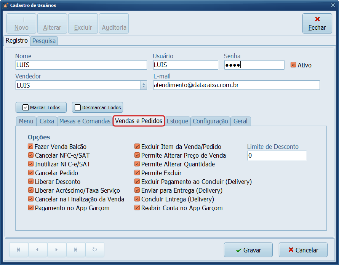The image size is (339, 265).
Task: Click previous record navigation arrow
Action: (x=37, y=250)
